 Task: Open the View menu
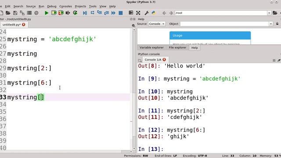[x=103, y=6]
